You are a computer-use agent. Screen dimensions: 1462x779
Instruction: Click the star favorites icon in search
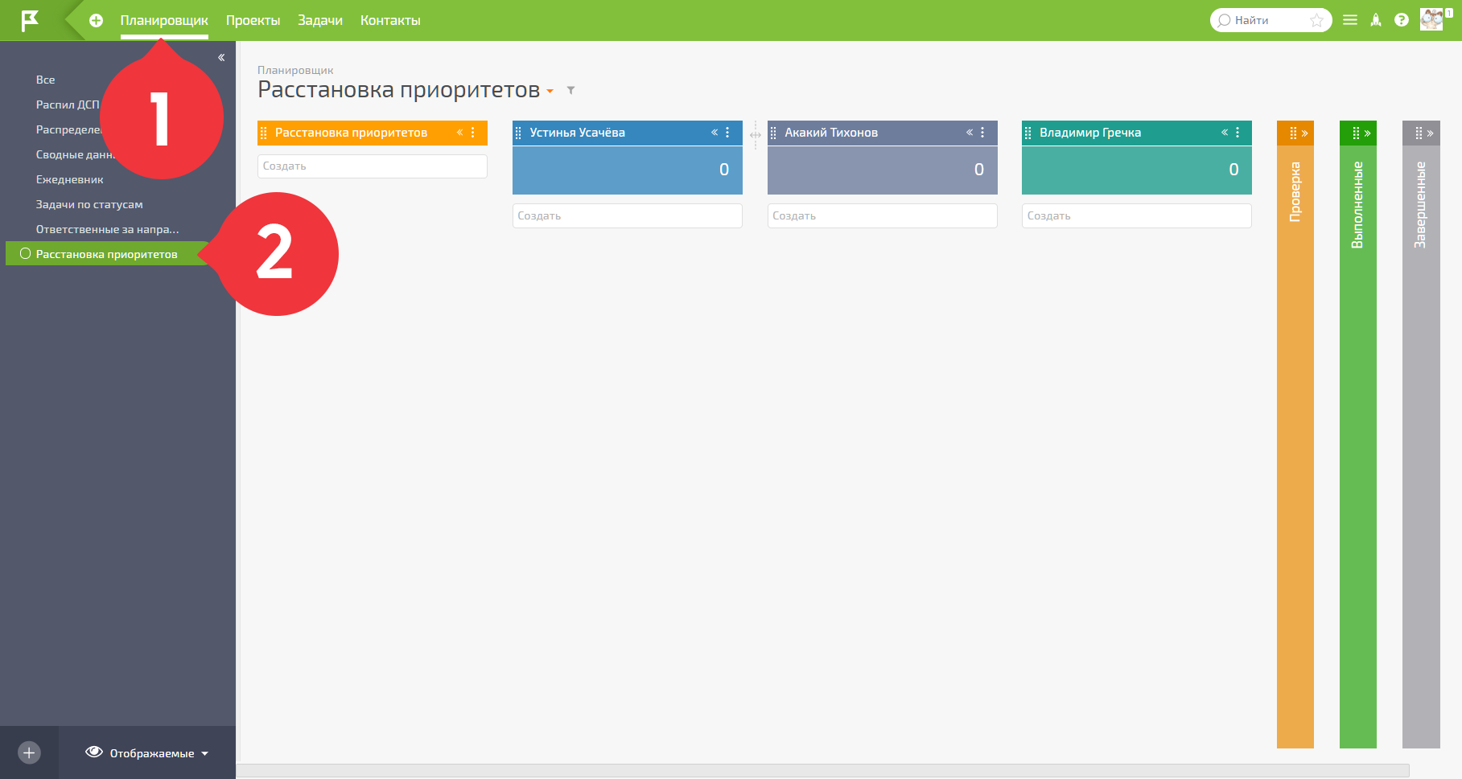1316,20
